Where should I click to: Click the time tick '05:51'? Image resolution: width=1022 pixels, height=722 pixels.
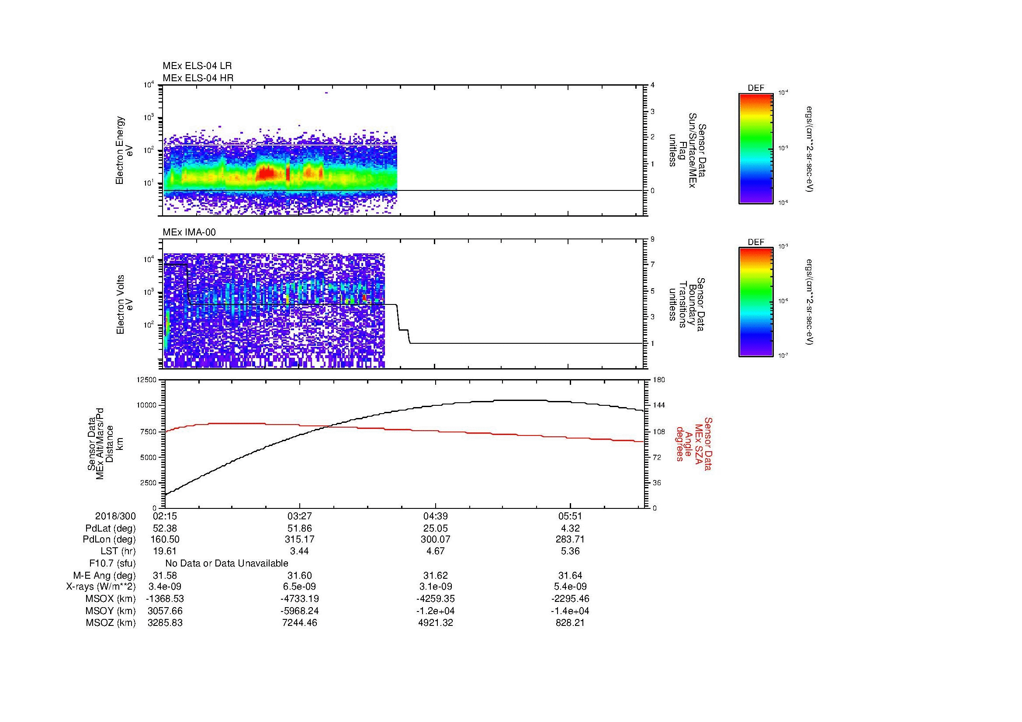click(570, 516)
